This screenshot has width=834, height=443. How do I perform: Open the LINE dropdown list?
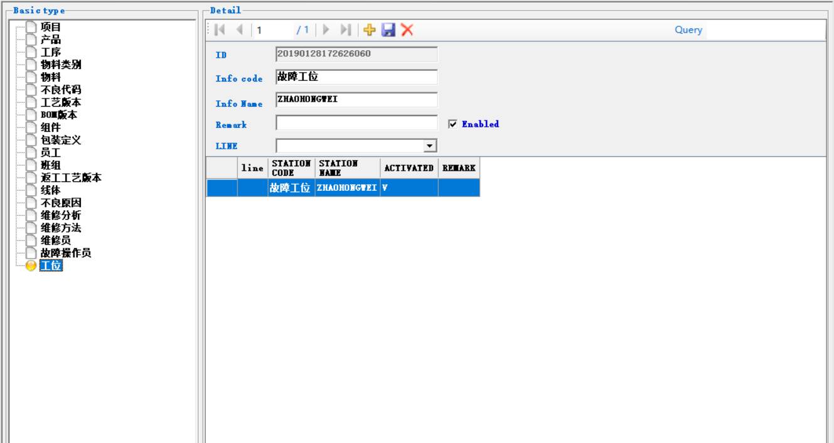tap(429, 146)
